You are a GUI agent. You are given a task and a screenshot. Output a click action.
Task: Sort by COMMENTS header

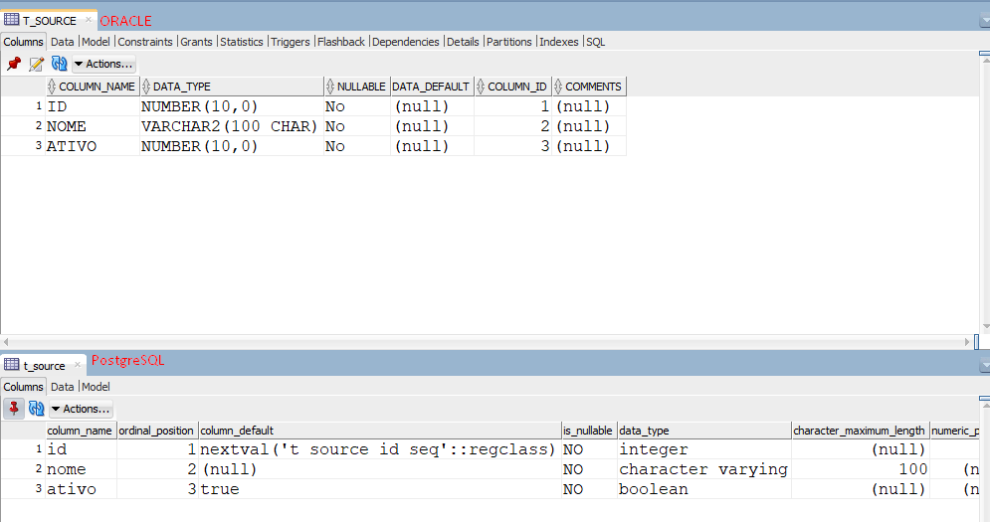click(x=589, y=87)
